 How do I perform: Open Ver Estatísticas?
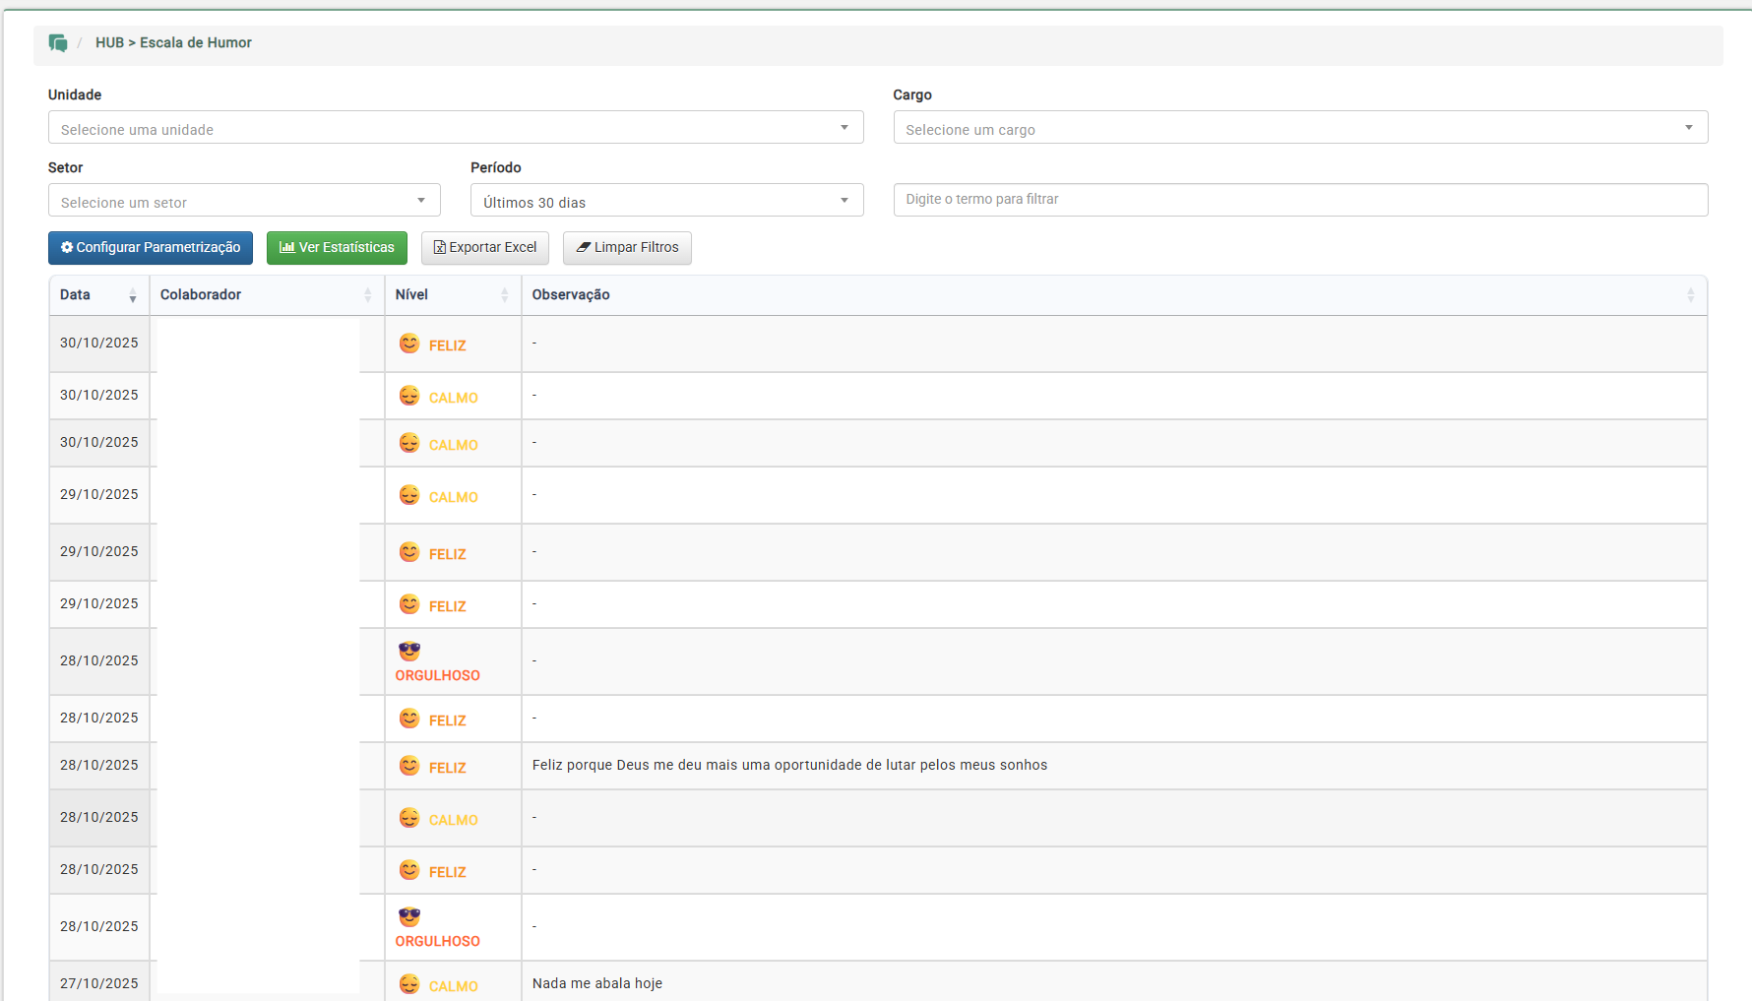[337, 248]
